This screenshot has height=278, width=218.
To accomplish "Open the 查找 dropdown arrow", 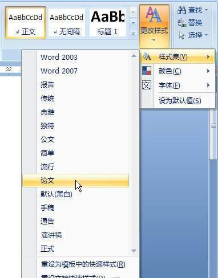I will 207,10.
